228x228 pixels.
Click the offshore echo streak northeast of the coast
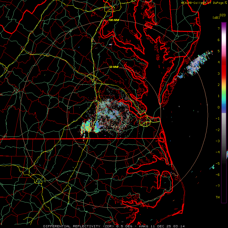pos(196,64)
